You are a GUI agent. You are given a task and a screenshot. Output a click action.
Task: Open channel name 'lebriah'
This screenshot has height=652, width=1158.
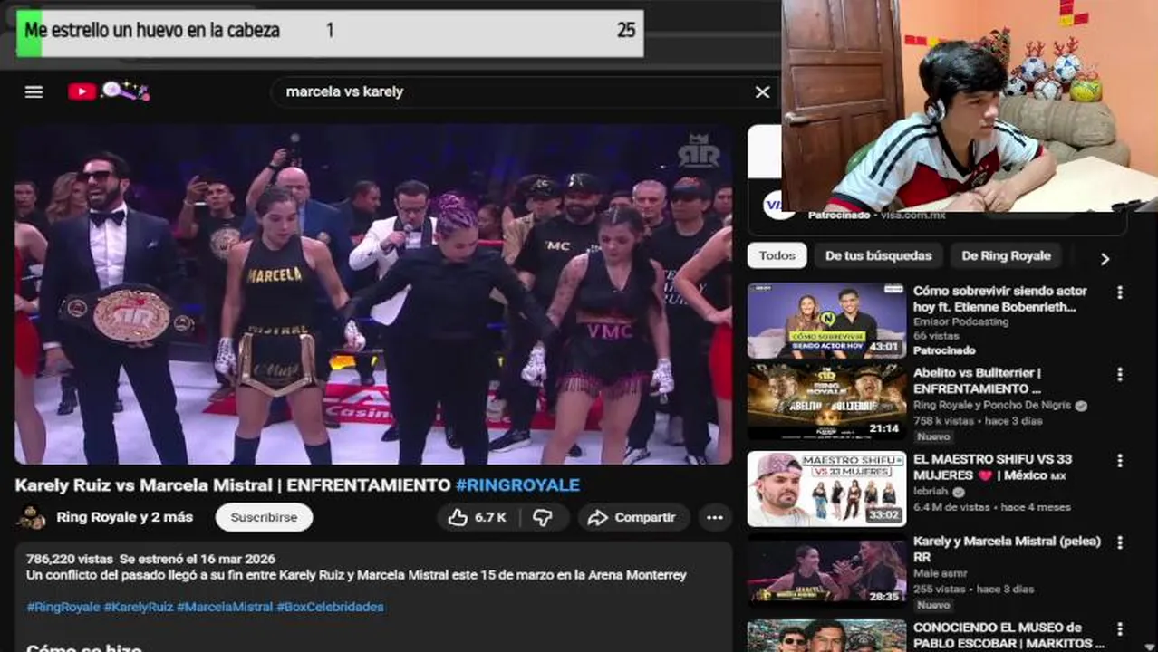(931, 492)
